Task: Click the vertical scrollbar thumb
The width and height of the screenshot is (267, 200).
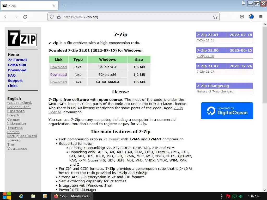Action: pyautogui.click(x=265, y=65)
